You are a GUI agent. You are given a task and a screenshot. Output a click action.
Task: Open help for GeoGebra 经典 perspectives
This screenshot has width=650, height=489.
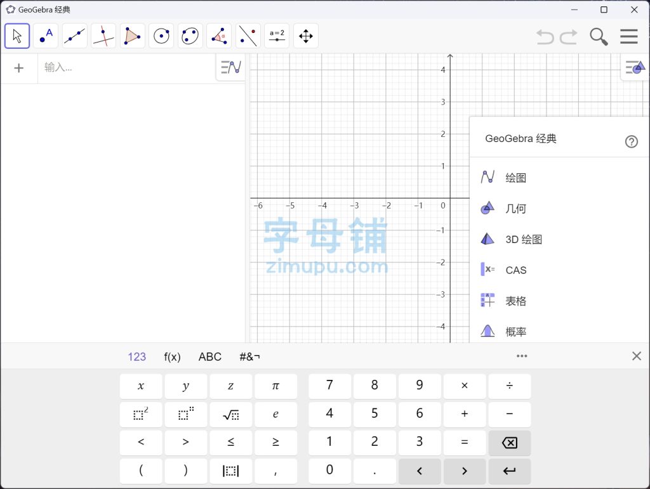coord(631,141)
